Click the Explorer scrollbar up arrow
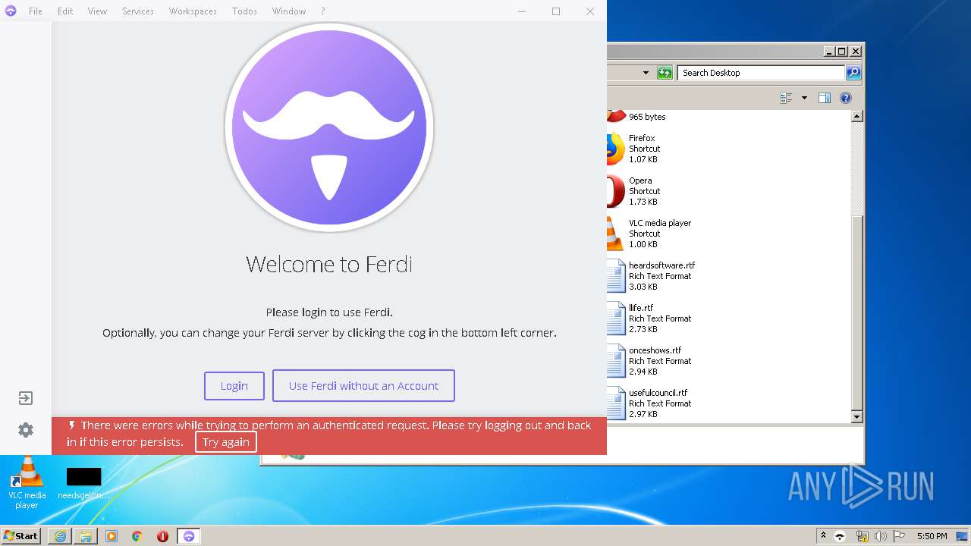971x546 pixels. (x=856, y=117)
